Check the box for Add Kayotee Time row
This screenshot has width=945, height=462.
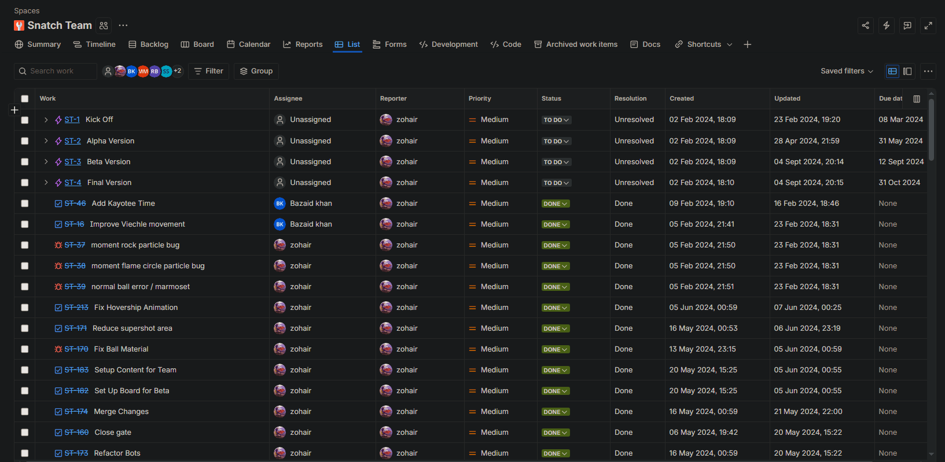pos(25,204)
